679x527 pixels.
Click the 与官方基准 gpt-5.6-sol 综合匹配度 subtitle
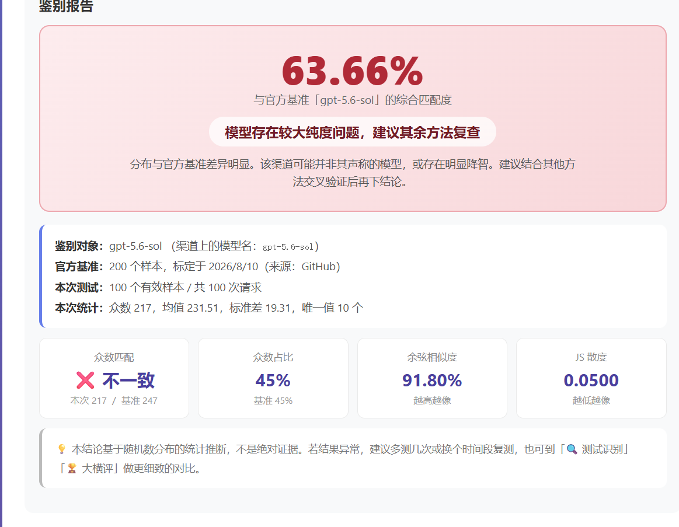[x=353, y=100]
